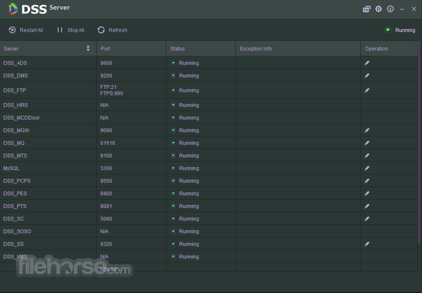Click the Exception Info column header

(298, 48)
